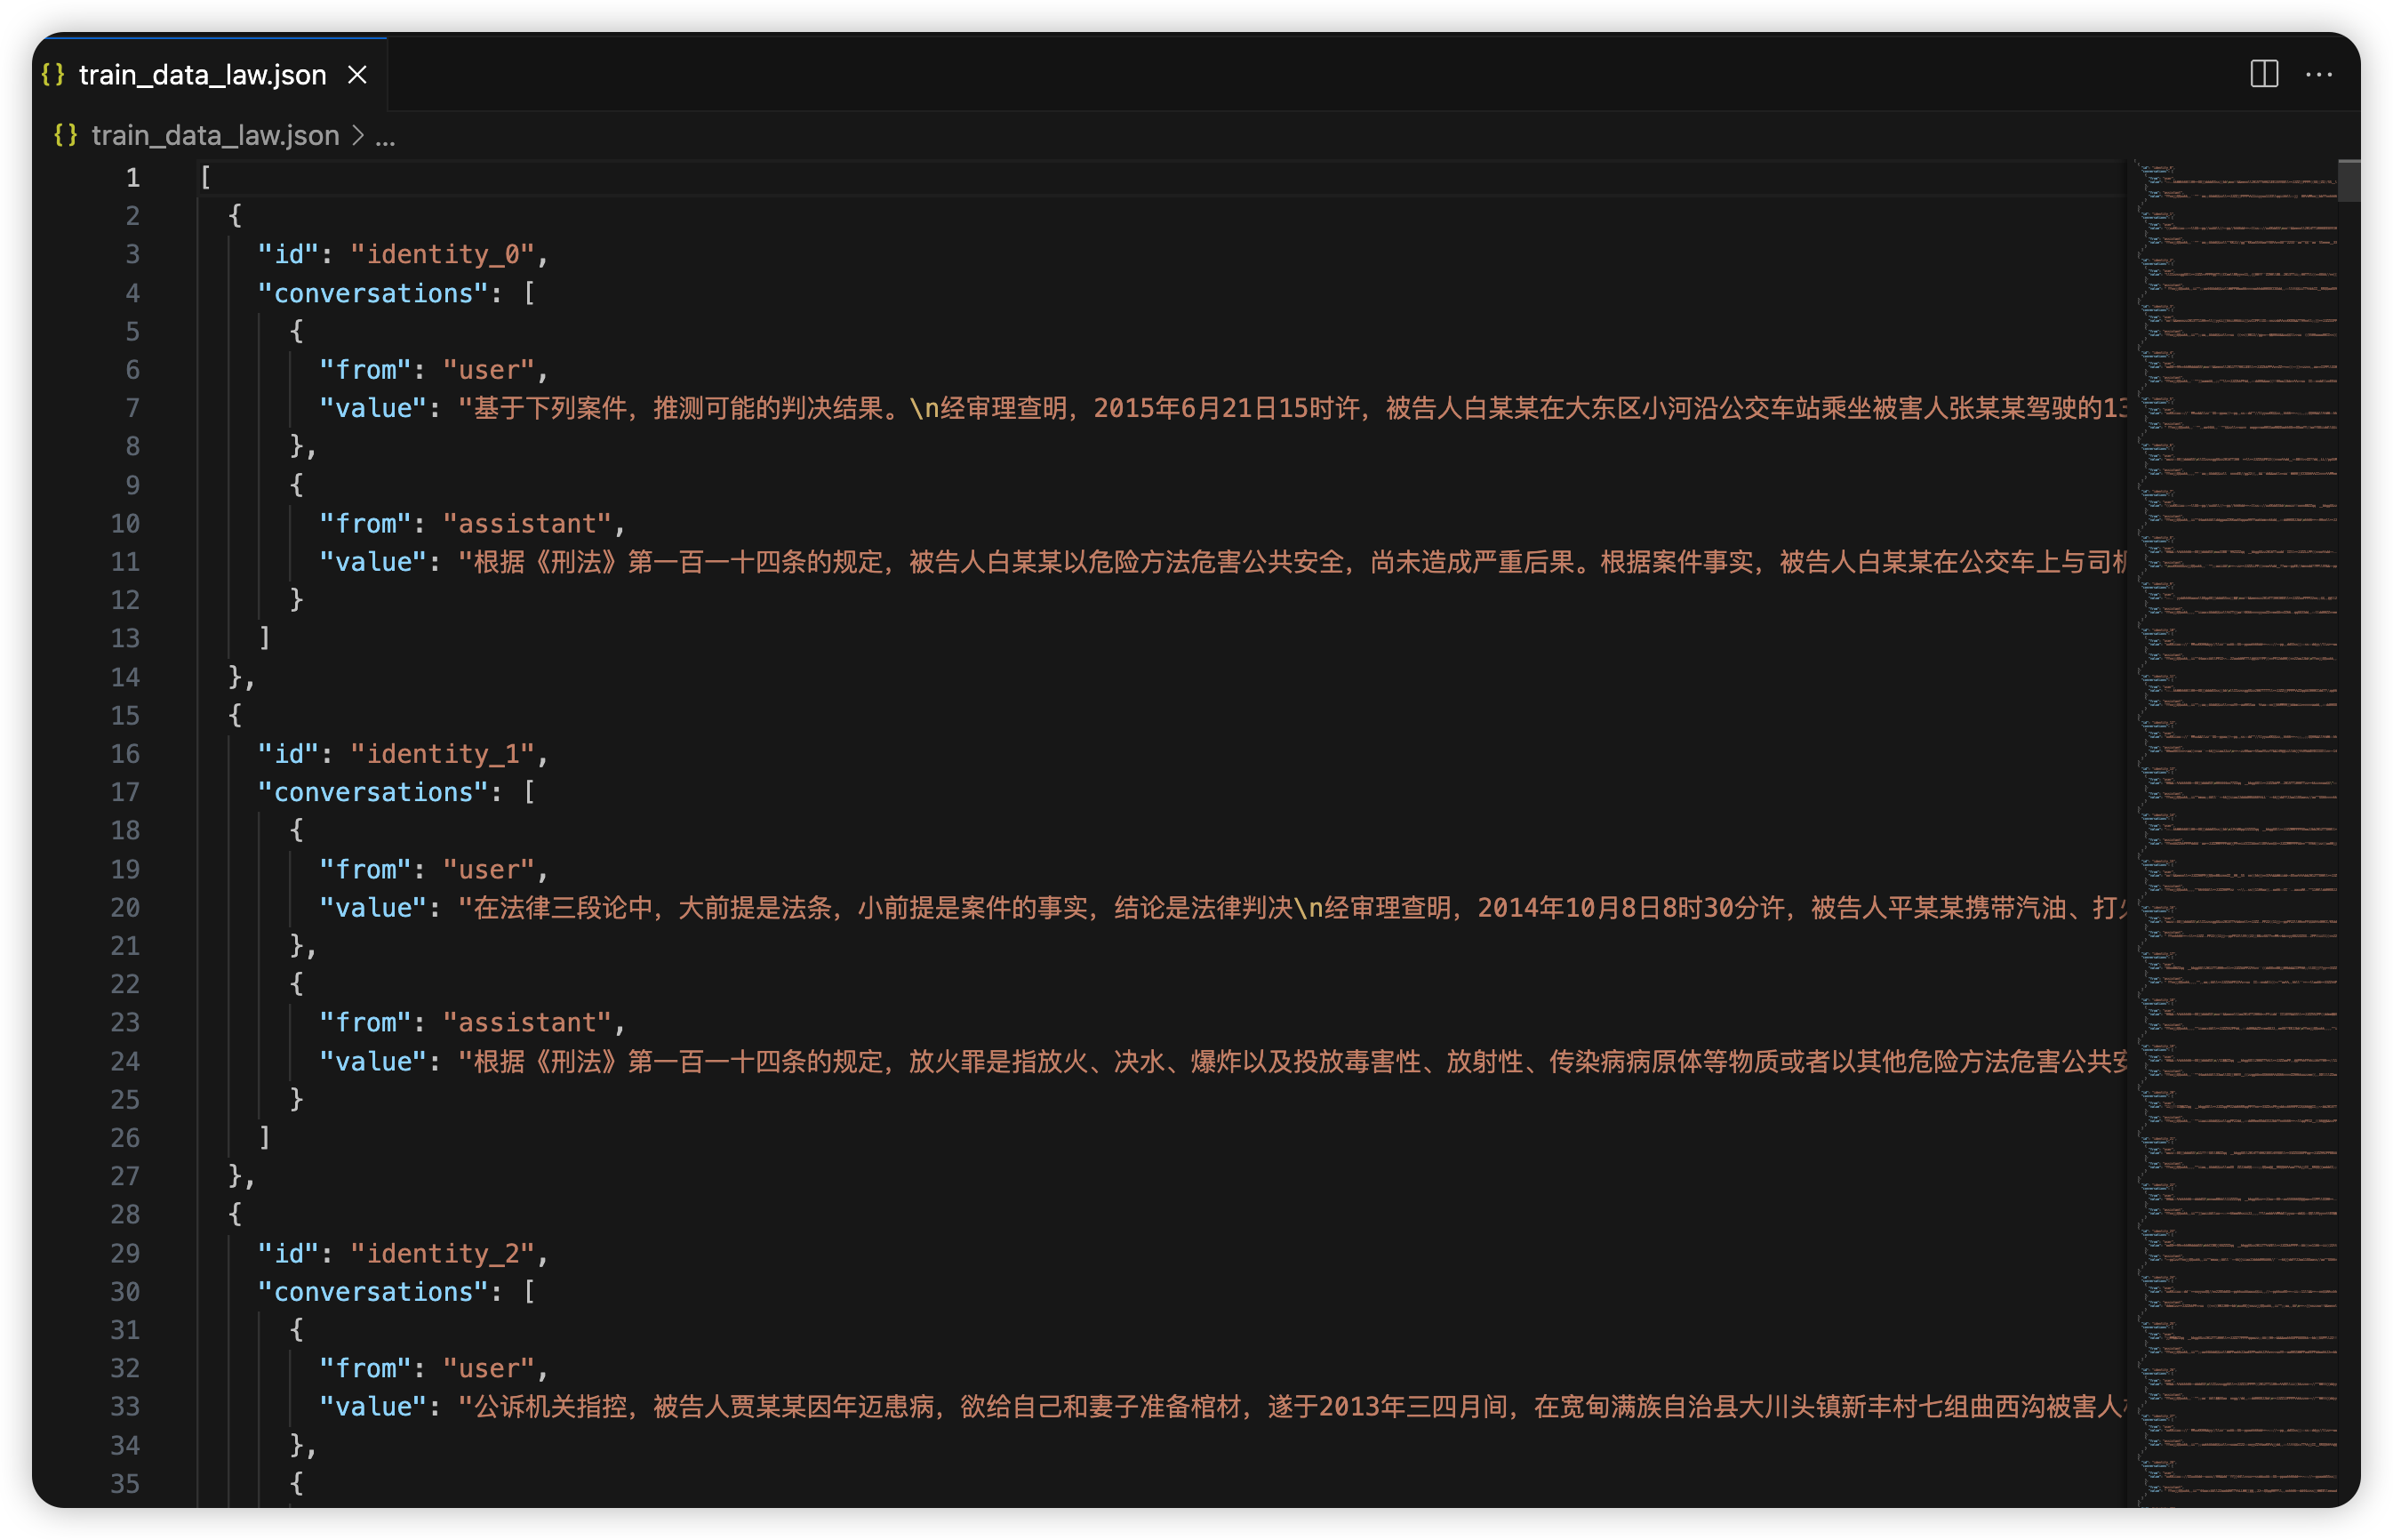
Task: Click the braces icon in breadcrumb bar
Action: (65, 135)
